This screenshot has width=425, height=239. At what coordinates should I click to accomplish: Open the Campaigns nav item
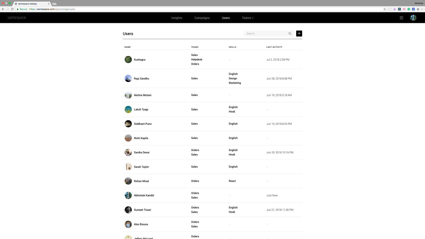(202, 18)
